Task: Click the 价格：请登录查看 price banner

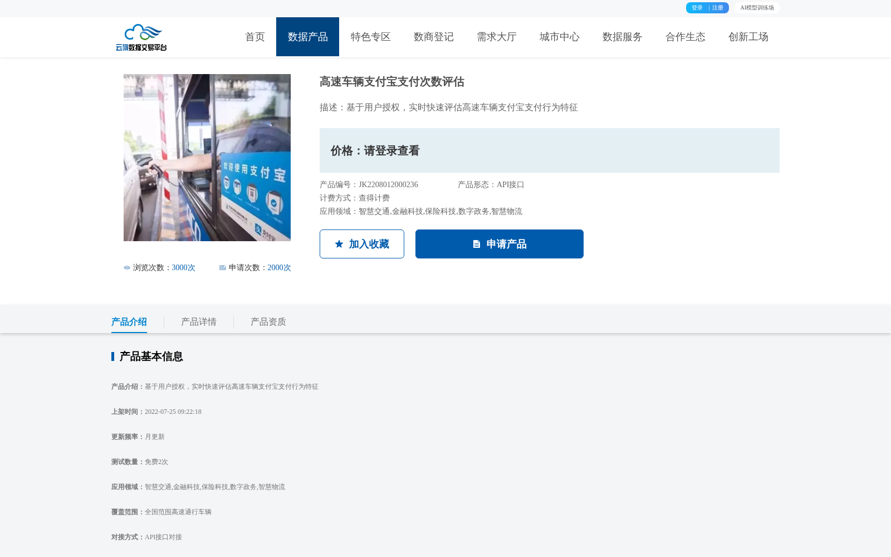Action: pyautogui.click(x=550, y=150)
